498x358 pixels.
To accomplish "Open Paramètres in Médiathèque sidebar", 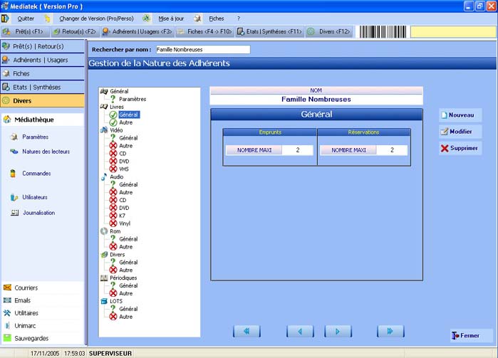I will 35,137.
